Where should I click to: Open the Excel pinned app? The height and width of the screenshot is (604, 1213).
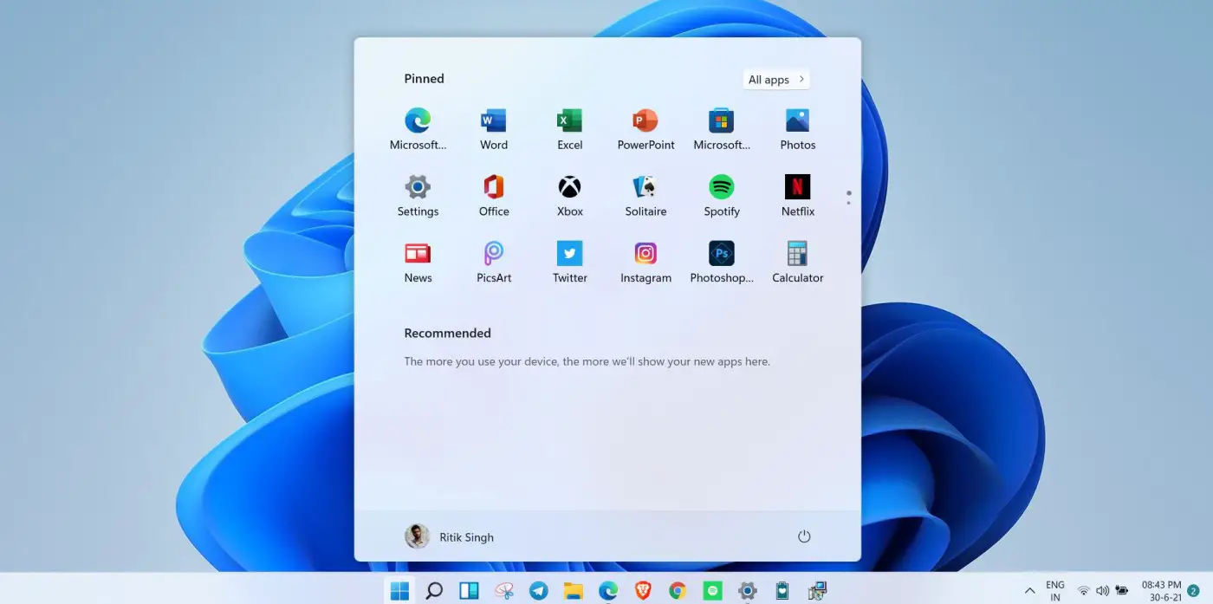570,129
